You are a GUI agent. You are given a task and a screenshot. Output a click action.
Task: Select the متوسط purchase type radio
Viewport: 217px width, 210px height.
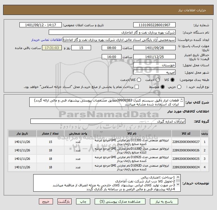pos(163,87)
